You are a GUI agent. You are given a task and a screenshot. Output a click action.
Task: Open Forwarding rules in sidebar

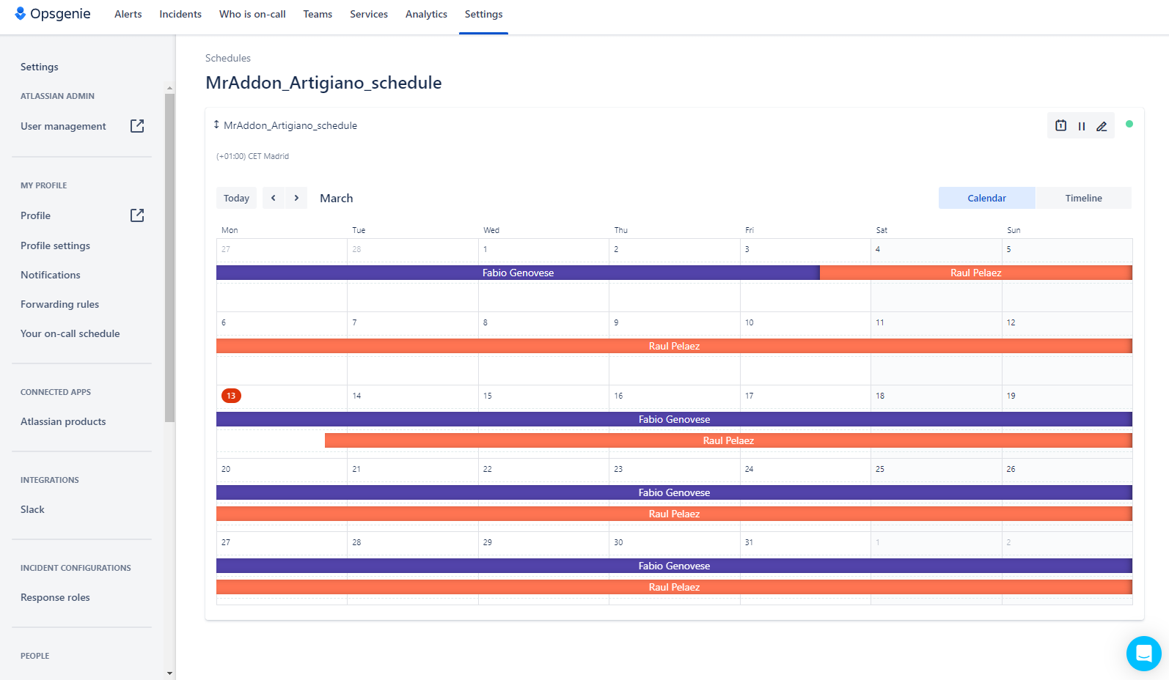point(59,304)
